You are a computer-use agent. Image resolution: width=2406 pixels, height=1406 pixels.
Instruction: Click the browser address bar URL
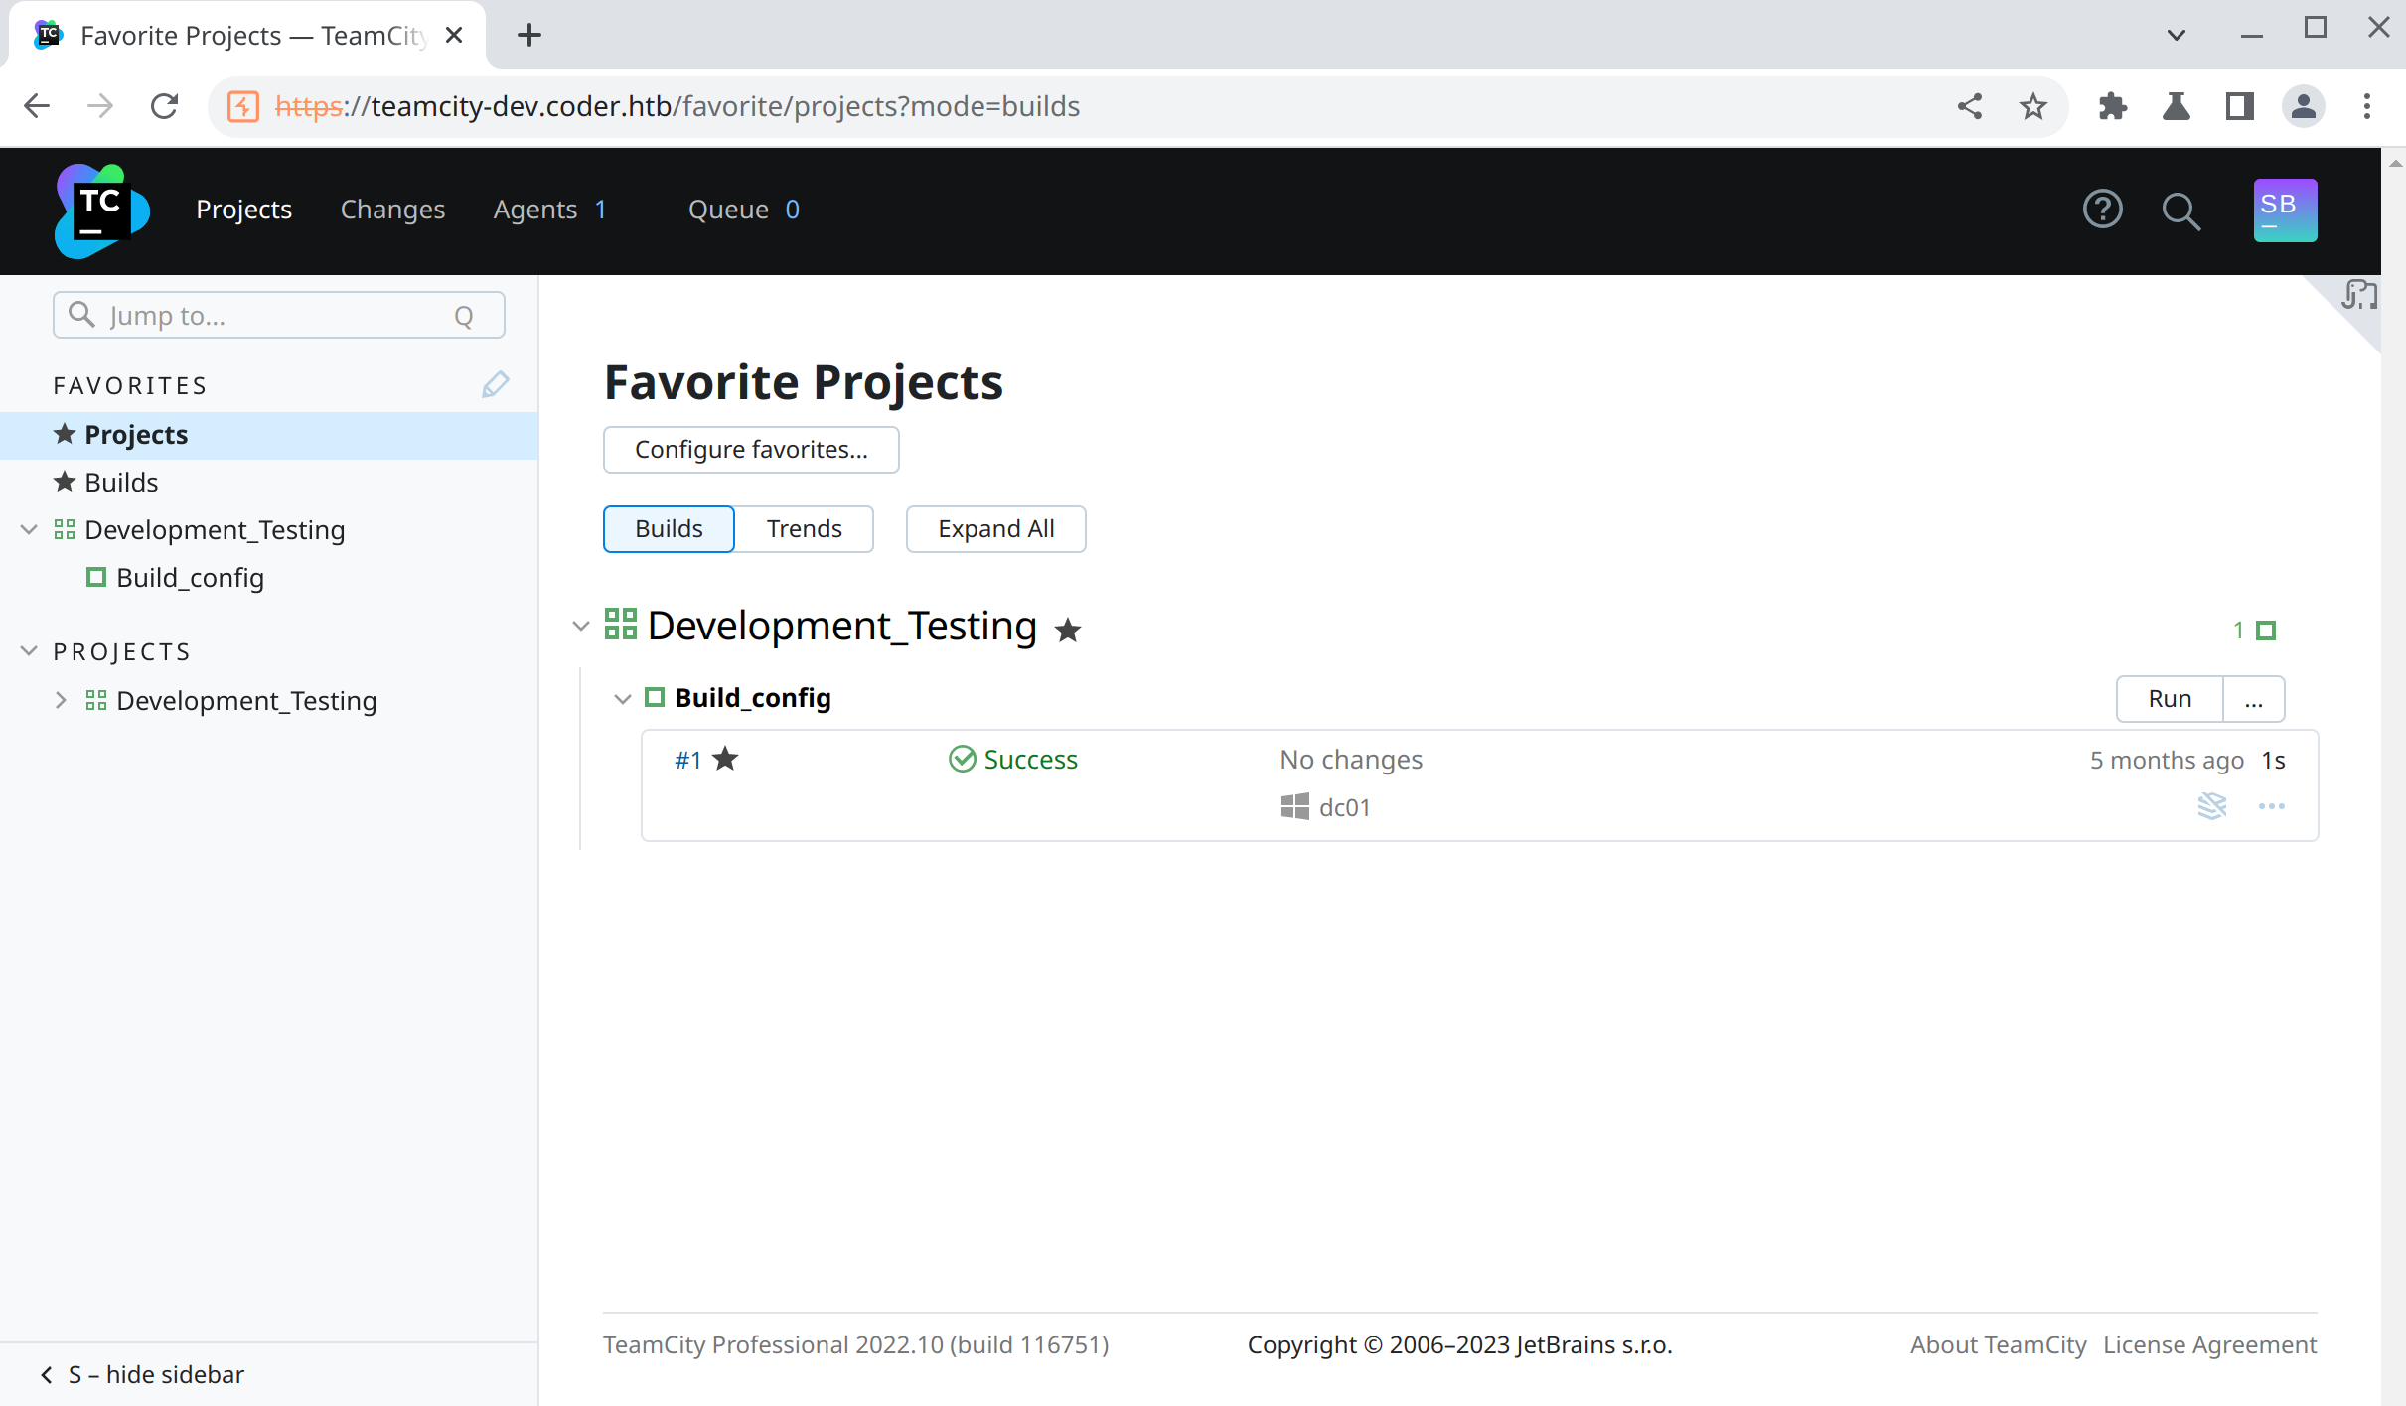[677, 106]
